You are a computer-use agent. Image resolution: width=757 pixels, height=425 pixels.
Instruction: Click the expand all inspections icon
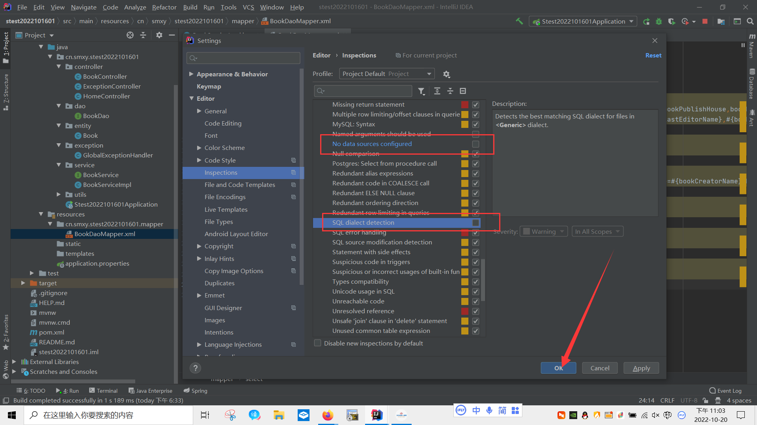pos(437,91)
